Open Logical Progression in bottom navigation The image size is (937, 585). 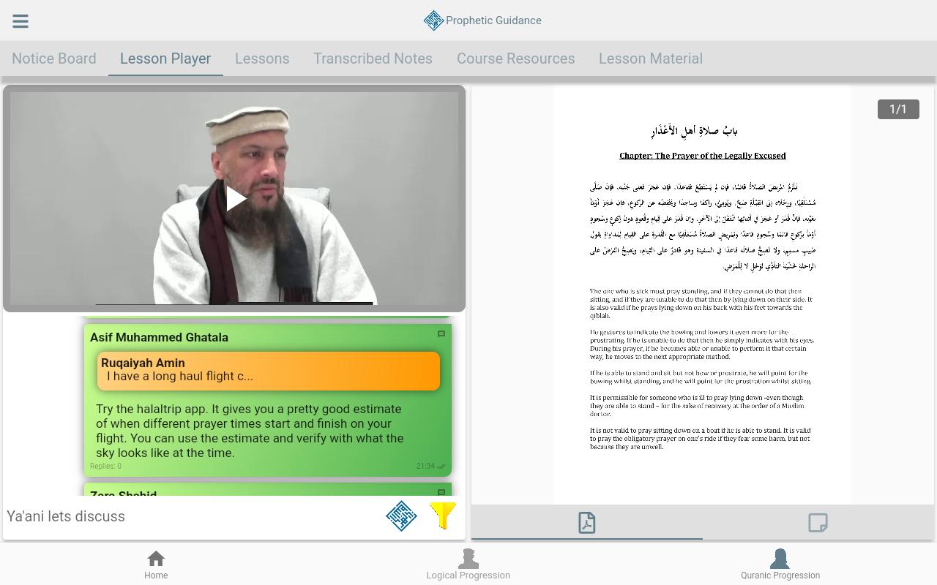point(468,565)
